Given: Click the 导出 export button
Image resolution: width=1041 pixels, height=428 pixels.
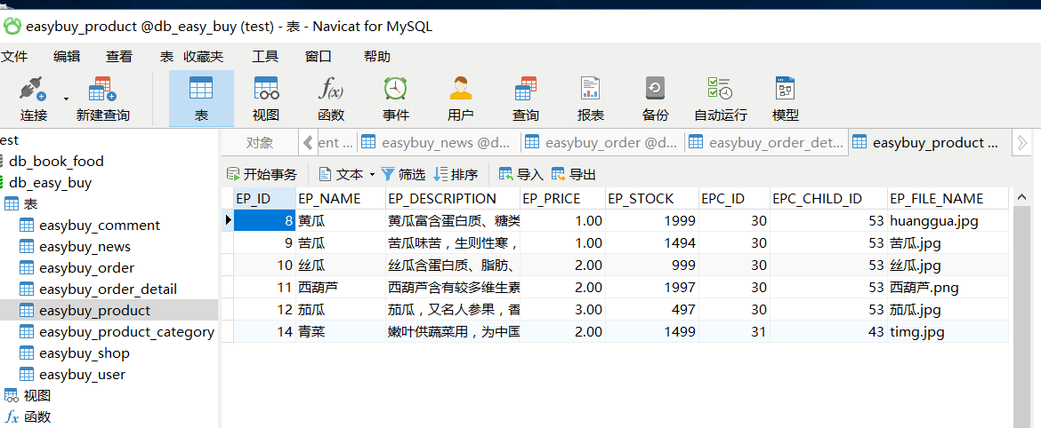Looking at the screenshot, I should click(x=574, y=175).
